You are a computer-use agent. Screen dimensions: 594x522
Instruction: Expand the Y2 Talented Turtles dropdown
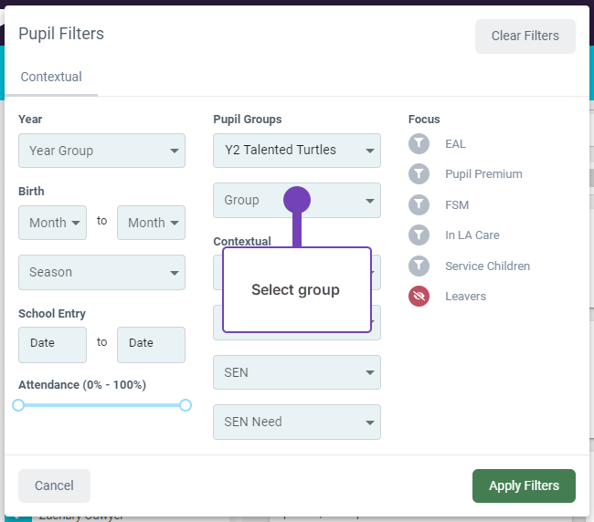[296, 151]
